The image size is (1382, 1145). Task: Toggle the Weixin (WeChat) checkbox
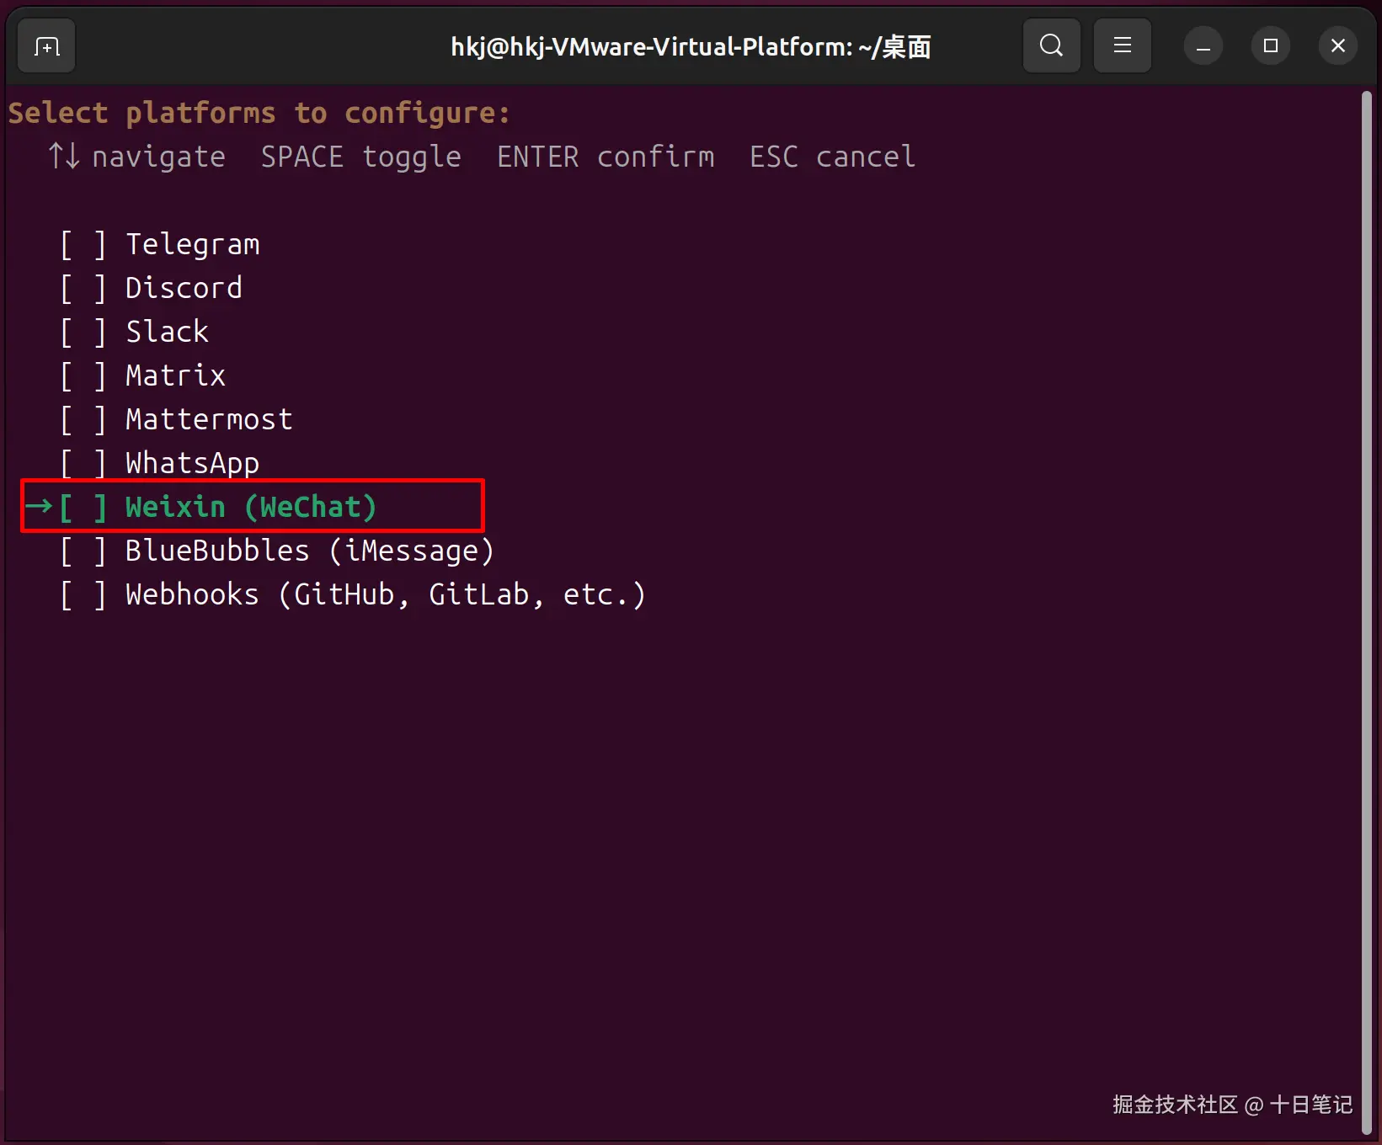83,508
